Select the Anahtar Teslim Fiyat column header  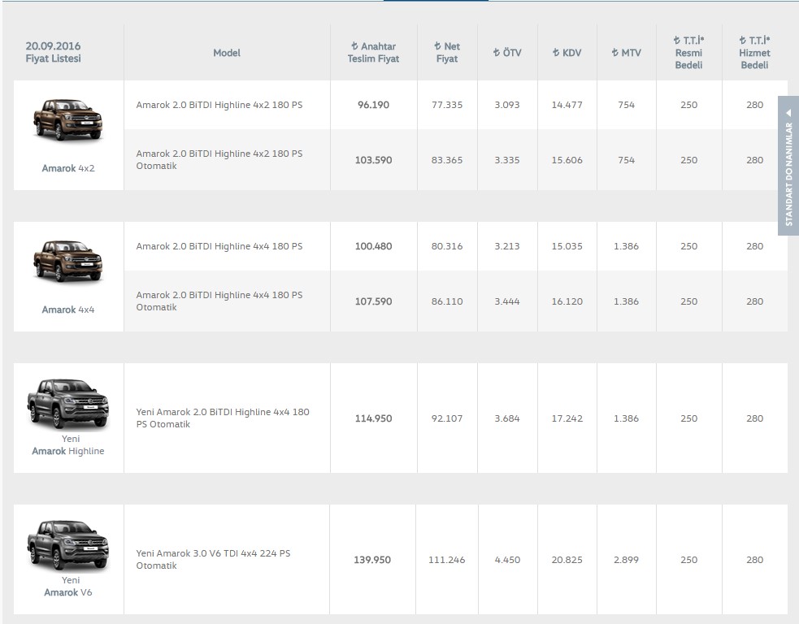(373, 53)
